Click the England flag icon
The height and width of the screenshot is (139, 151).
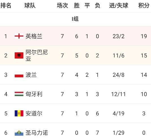click(x=19, y=36)
